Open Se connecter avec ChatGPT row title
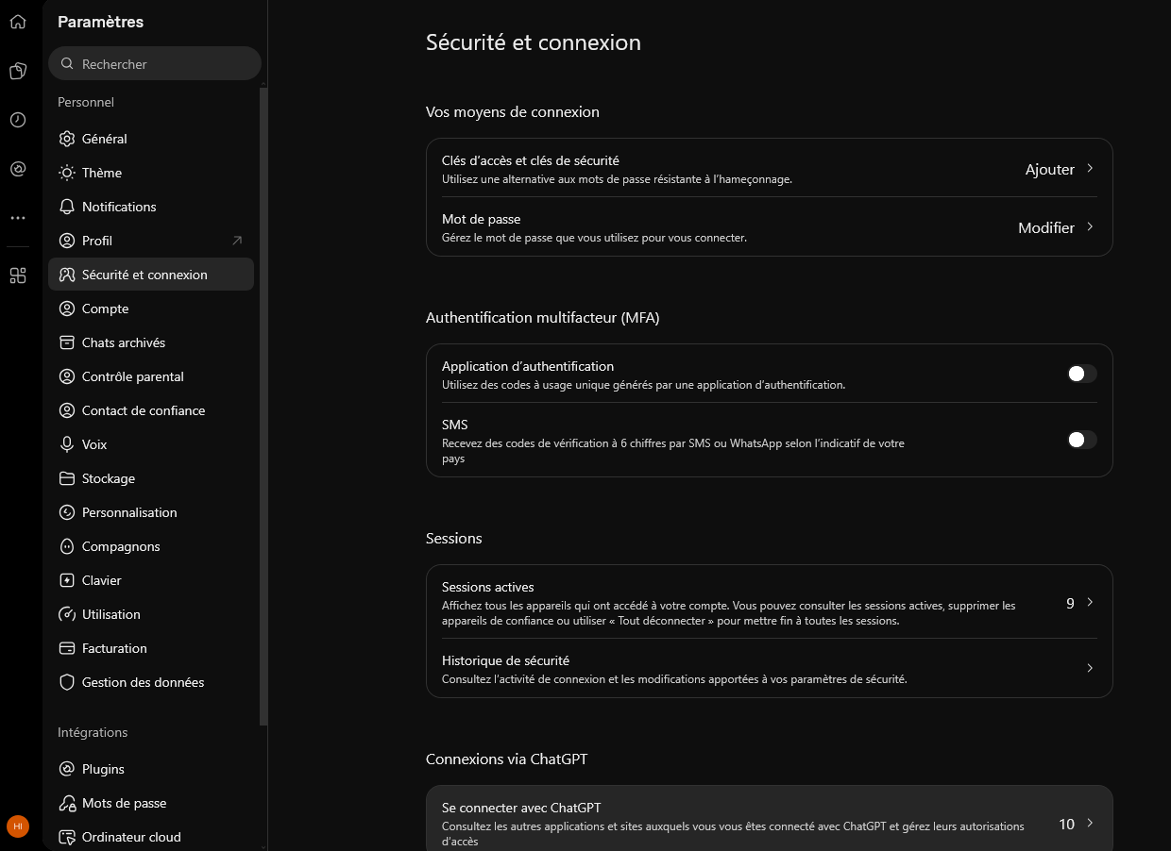 click(521, 808)
